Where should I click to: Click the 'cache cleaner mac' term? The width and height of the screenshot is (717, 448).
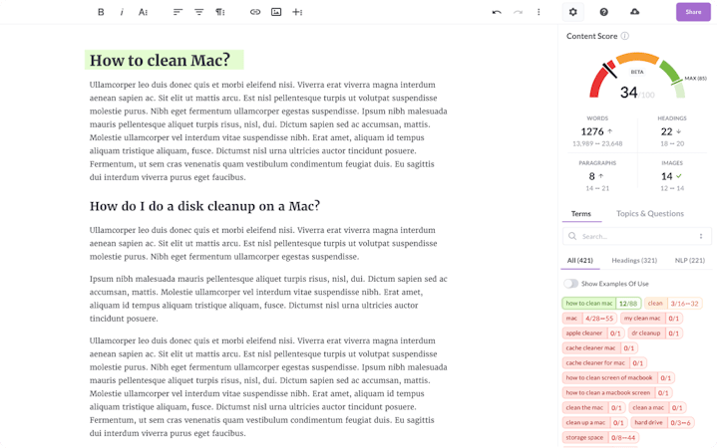pos(600,348)
